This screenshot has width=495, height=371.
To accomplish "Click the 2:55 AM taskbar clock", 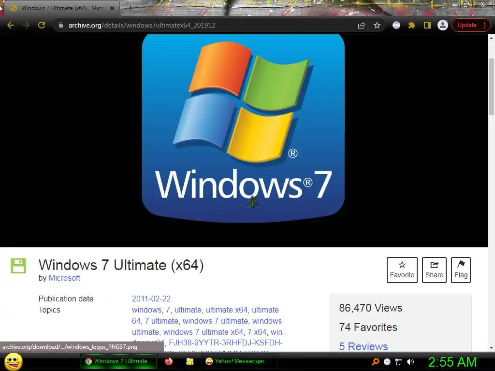I will point(452,362).
